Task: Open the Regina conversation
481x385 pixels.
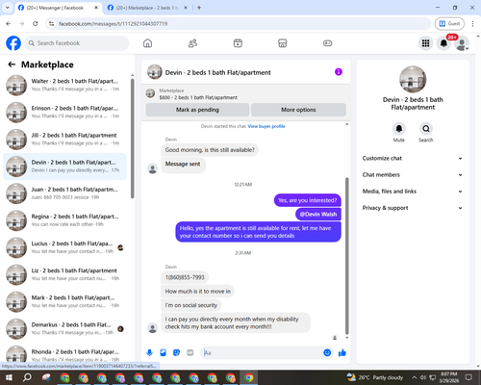Action: coord(64,220)
